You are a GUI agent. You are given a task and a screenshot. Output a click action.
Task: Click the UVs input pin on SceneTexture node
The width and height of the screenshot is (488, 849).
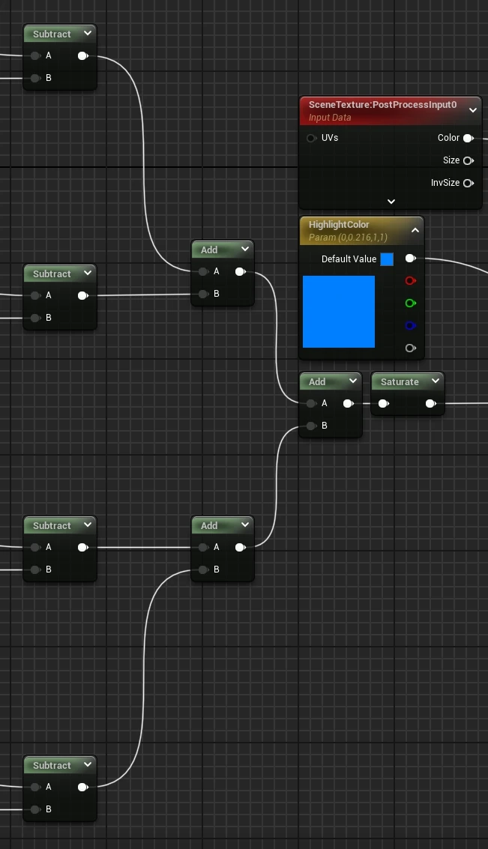(311, 138)
